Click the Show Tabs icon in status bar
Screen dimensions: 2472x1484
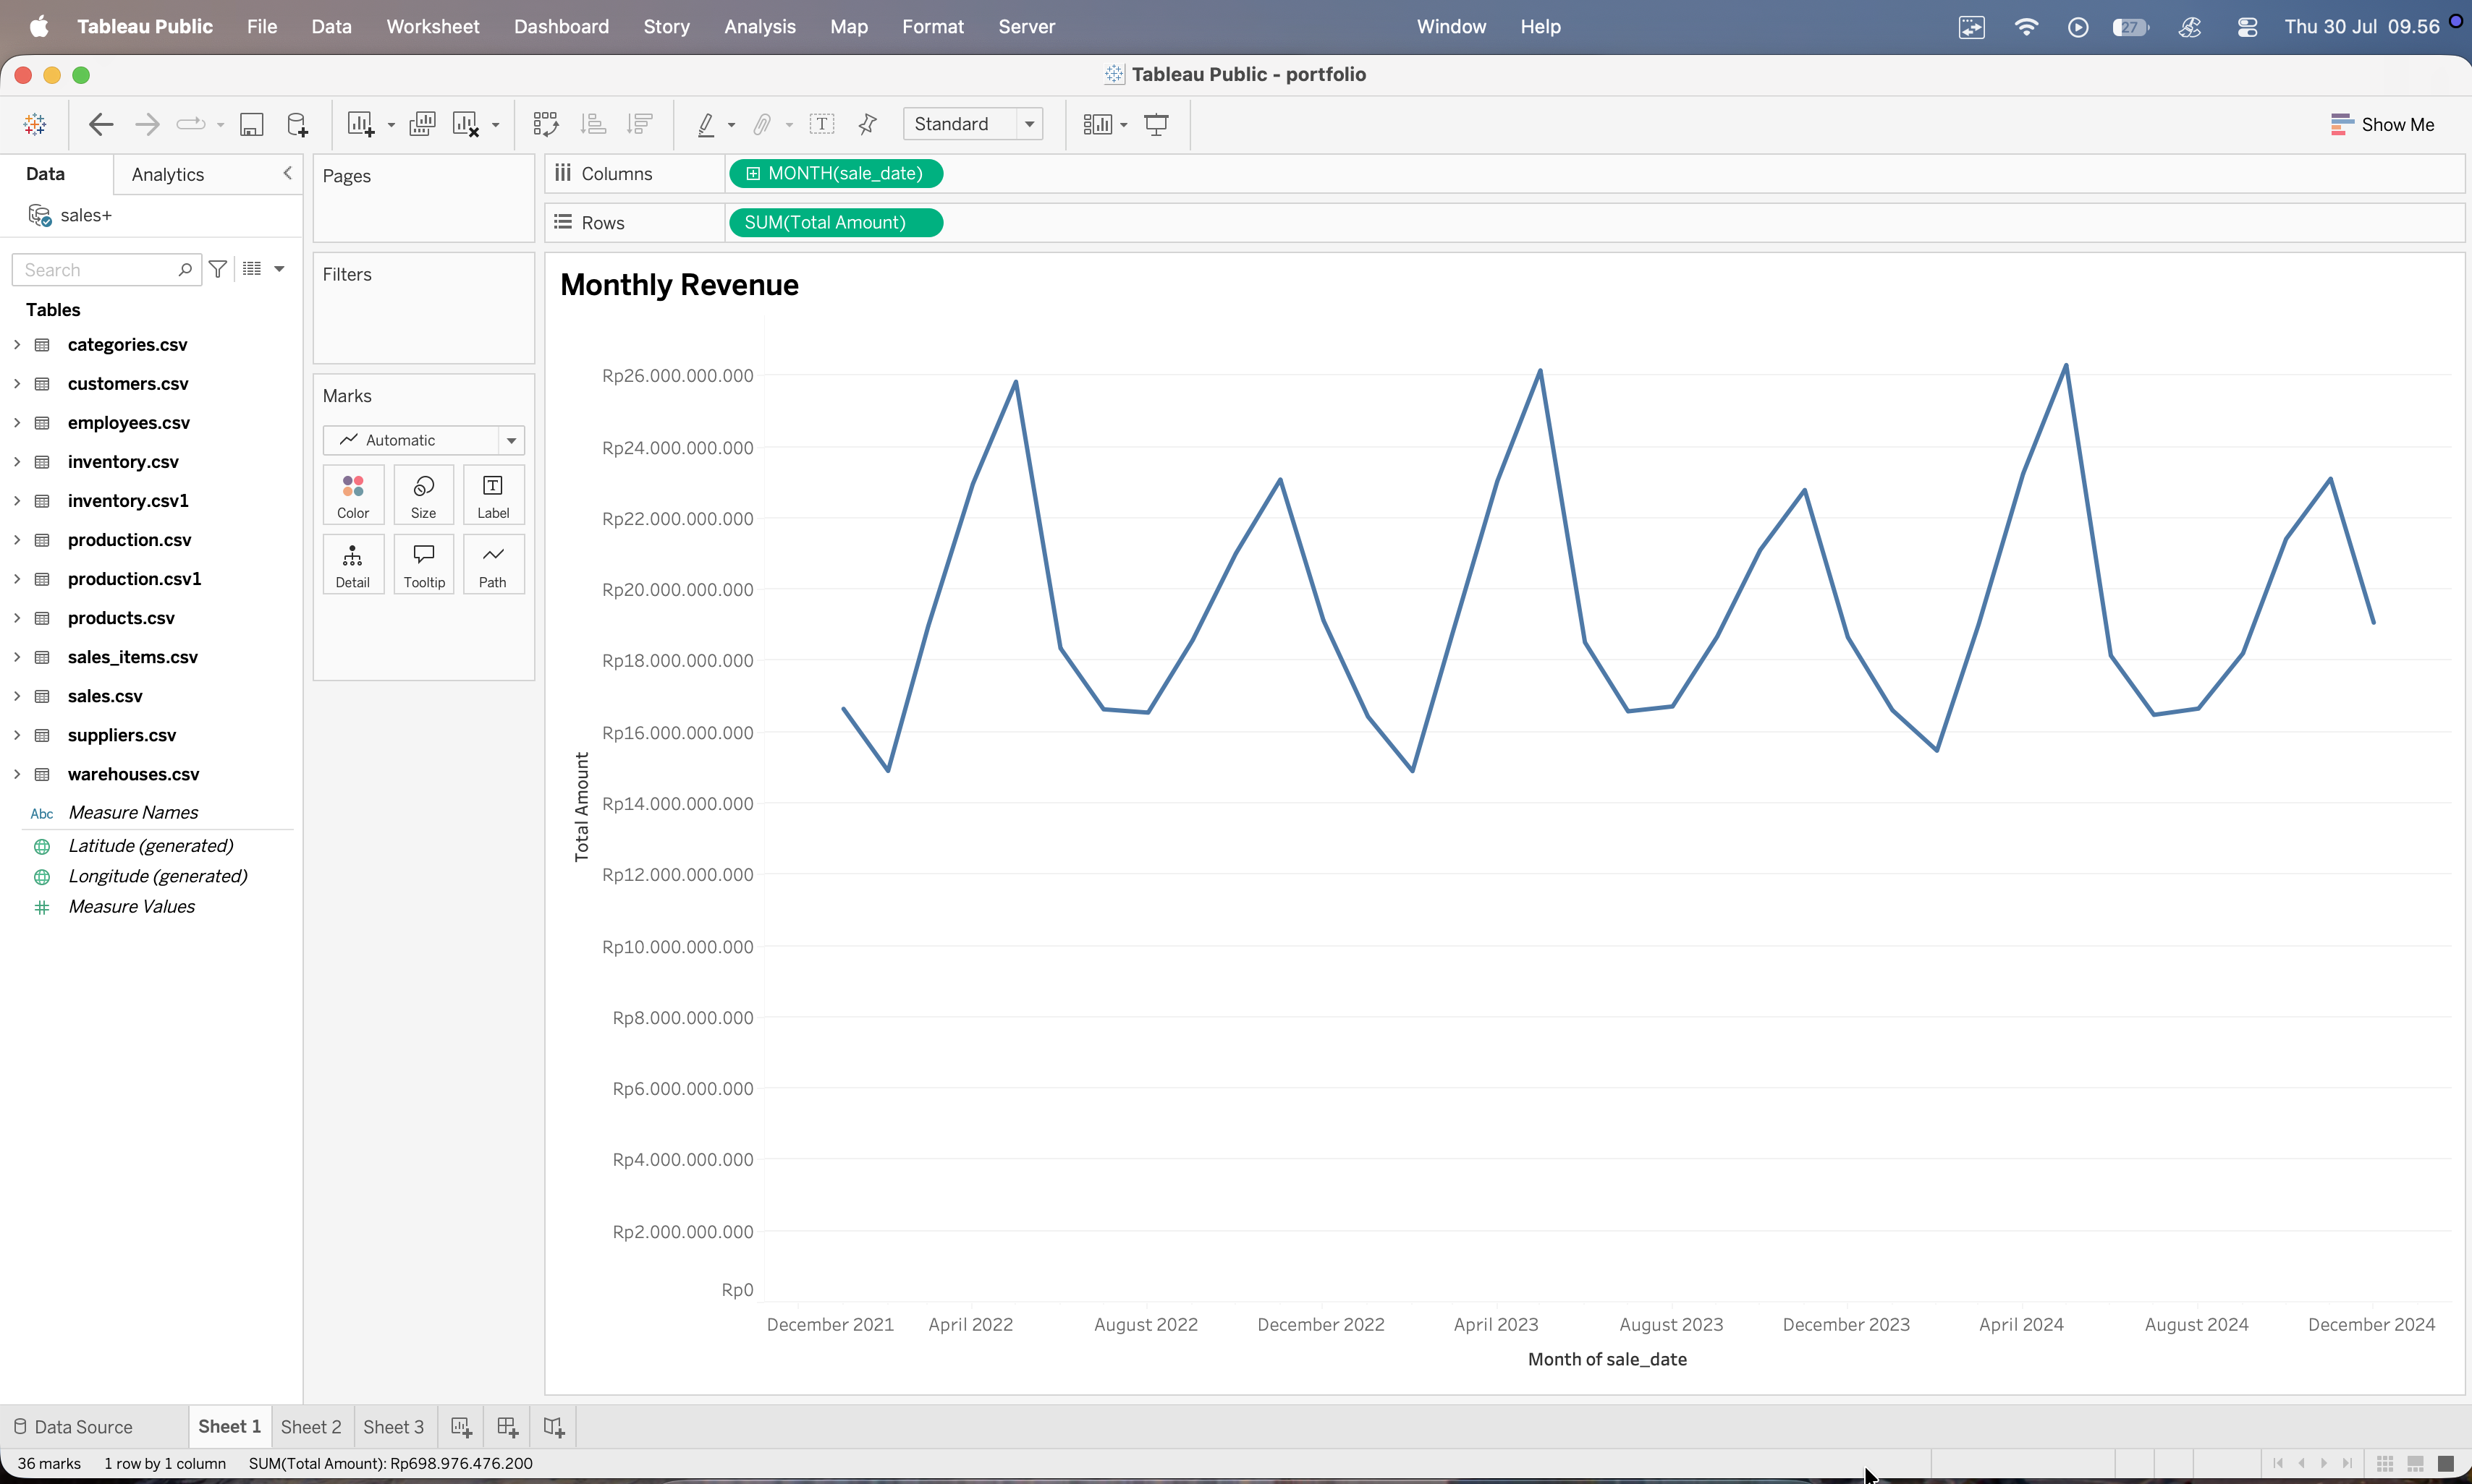[2446, 1464]
